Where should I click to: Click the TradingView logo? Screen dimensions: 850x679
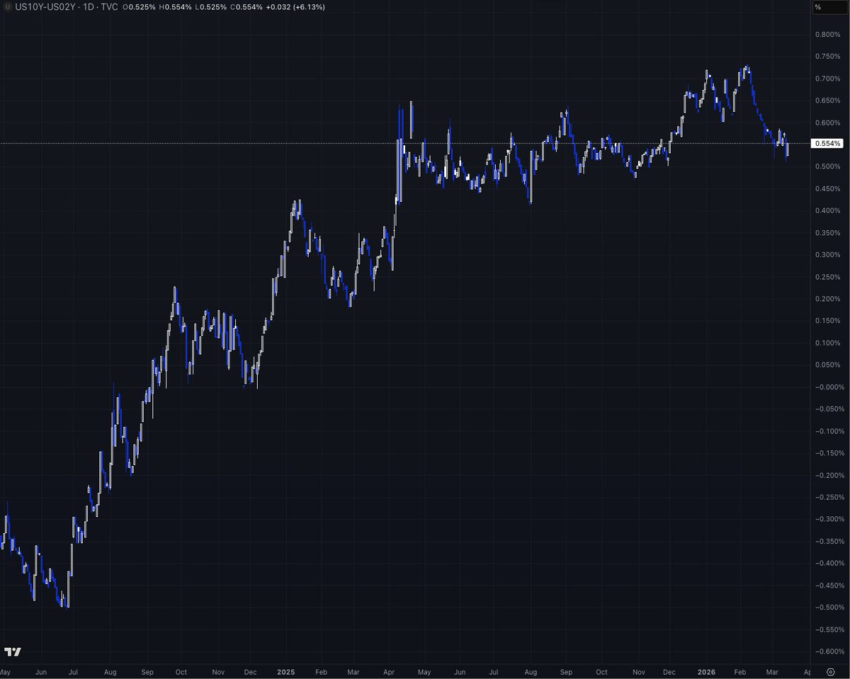tap(13, 651)
